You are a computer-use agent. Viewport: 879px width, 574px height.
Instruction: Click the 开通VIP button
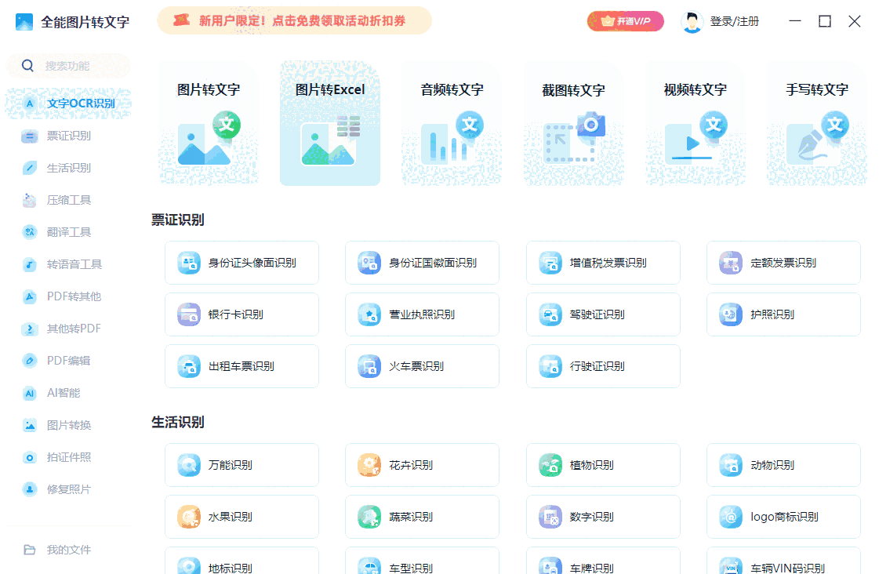pyautogui.click(x=625, y=21)
